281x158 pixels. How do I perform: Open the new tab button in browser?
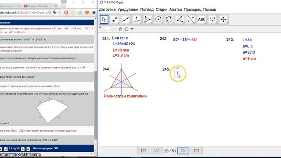[x=62, y=6]
